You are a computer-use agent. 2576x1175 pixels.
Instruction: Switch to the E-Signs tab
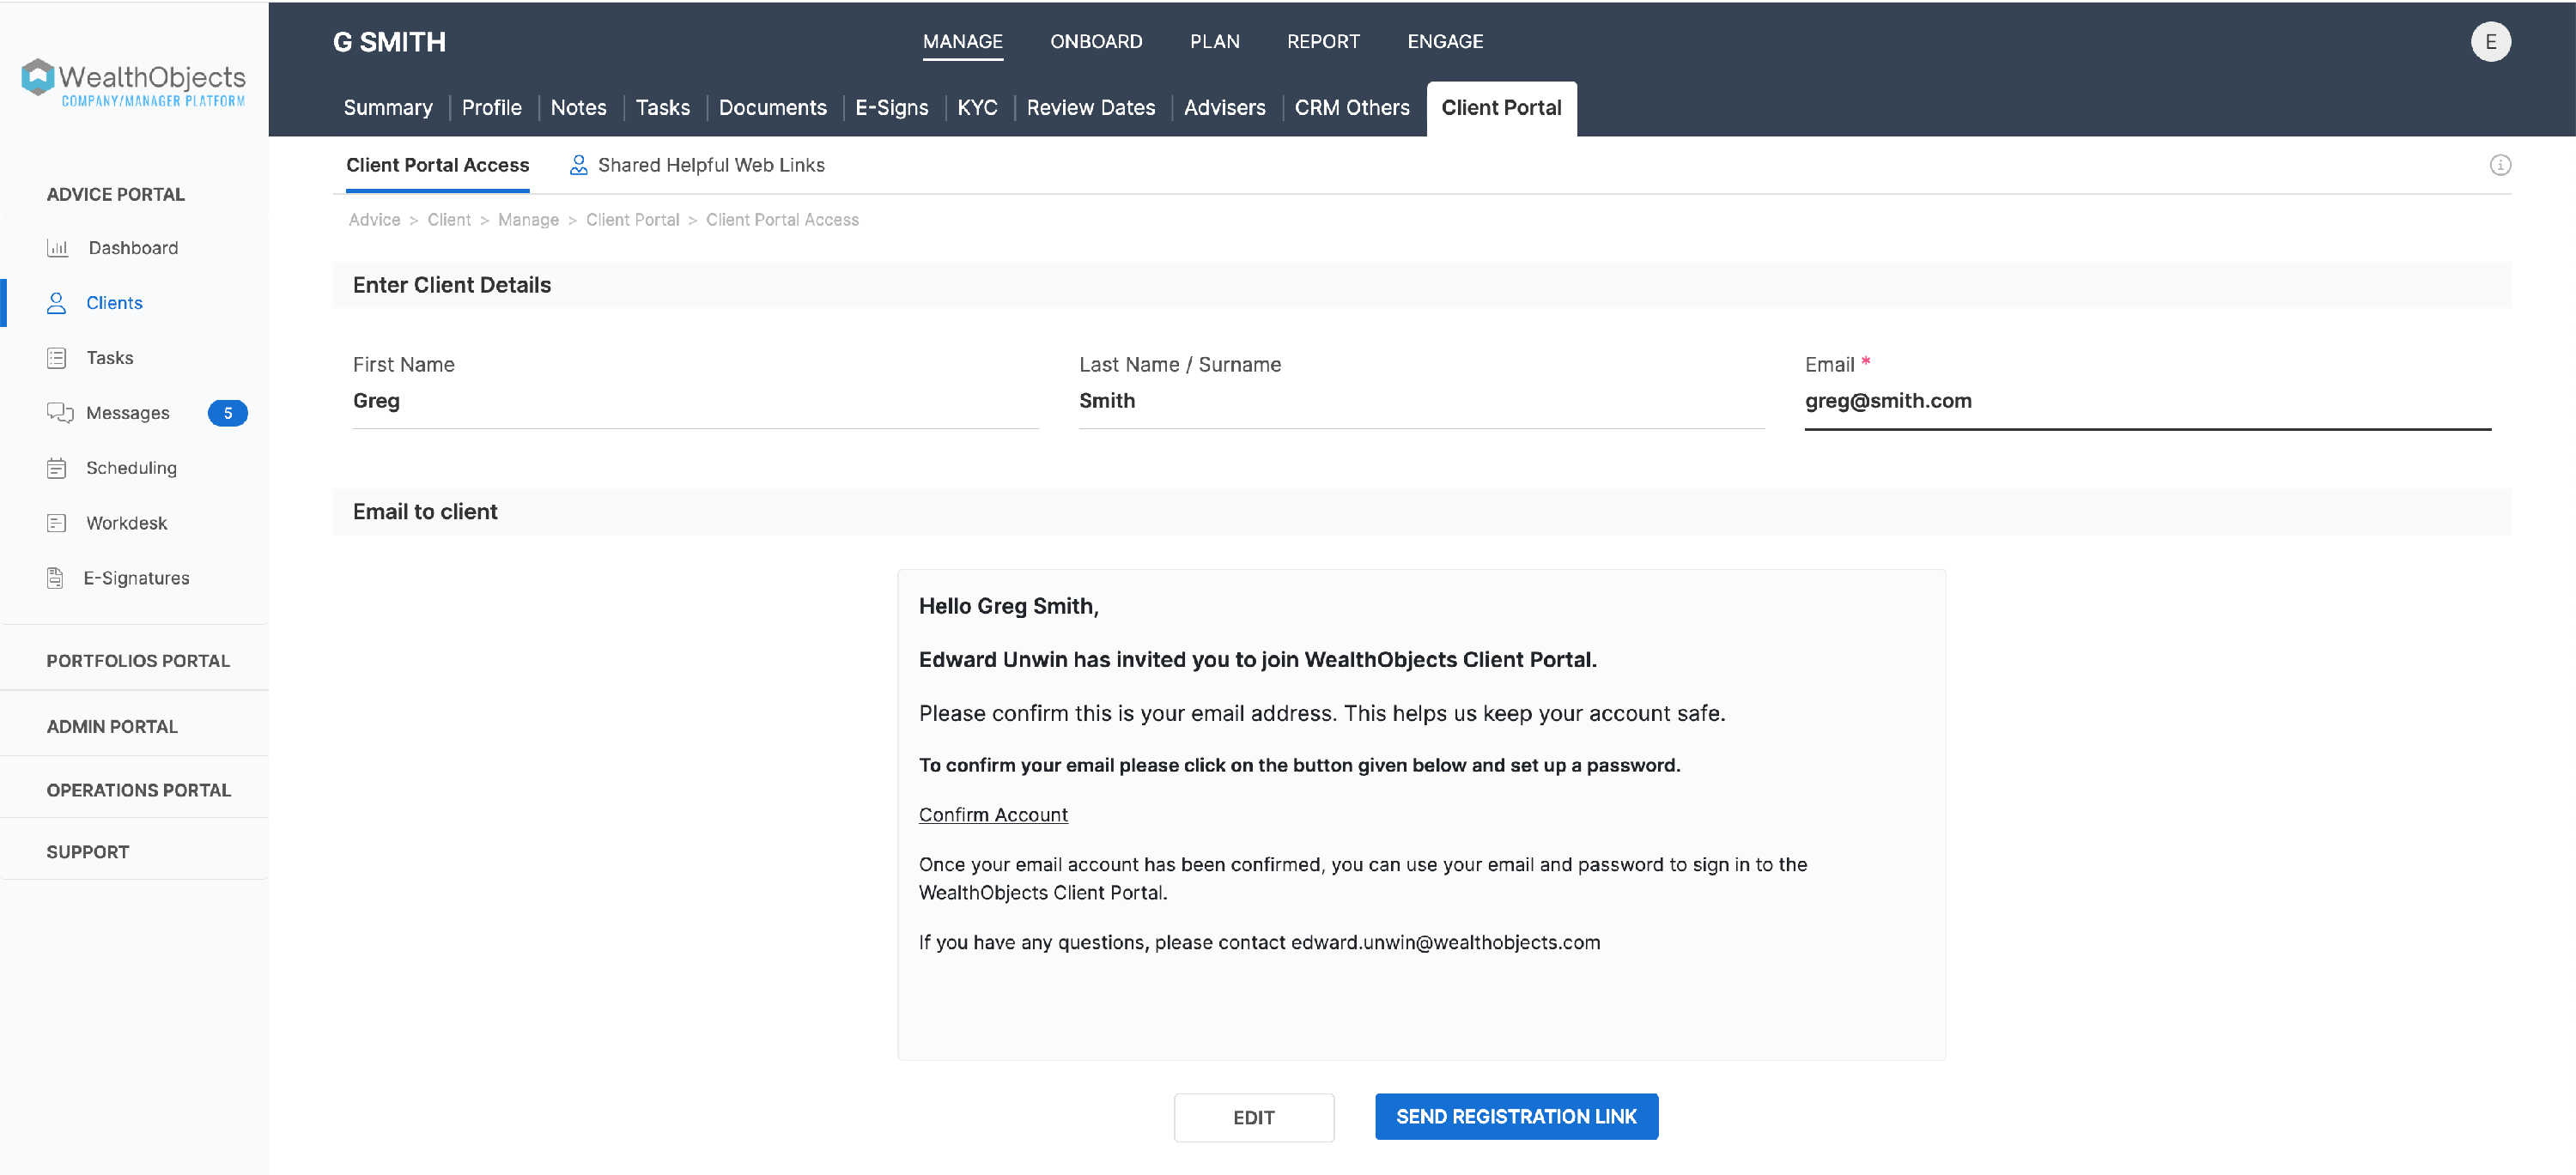click(891, 107)
